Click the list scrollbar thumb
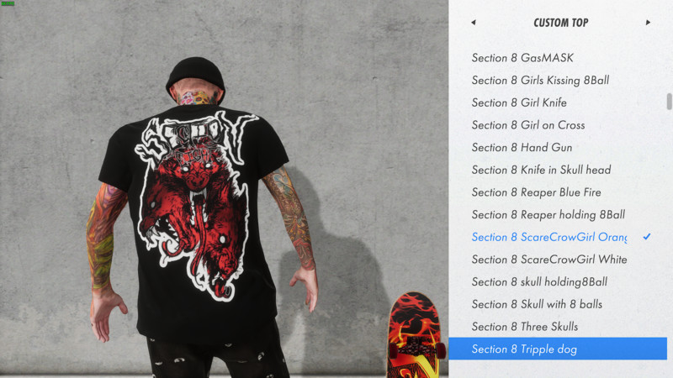Viewport: 673px width, 378px height. [x=669, y=102]
